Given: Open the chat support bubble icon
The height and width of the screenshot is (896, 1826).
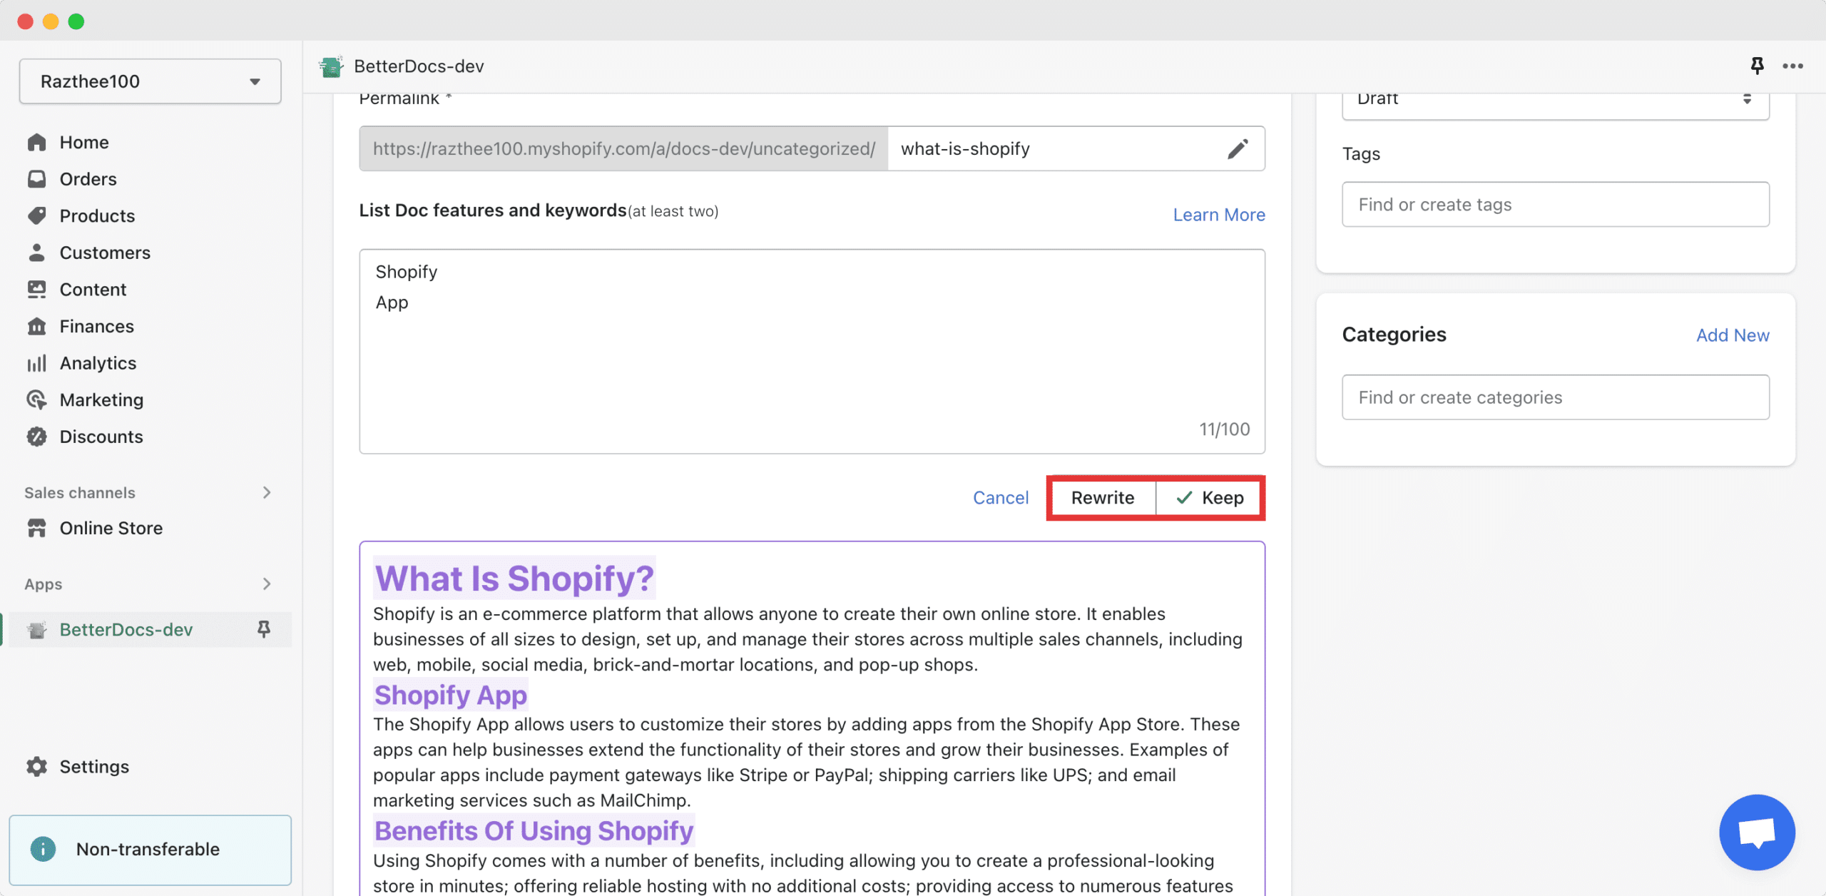Looking at the screenshot, I should tap(1757, 832).
